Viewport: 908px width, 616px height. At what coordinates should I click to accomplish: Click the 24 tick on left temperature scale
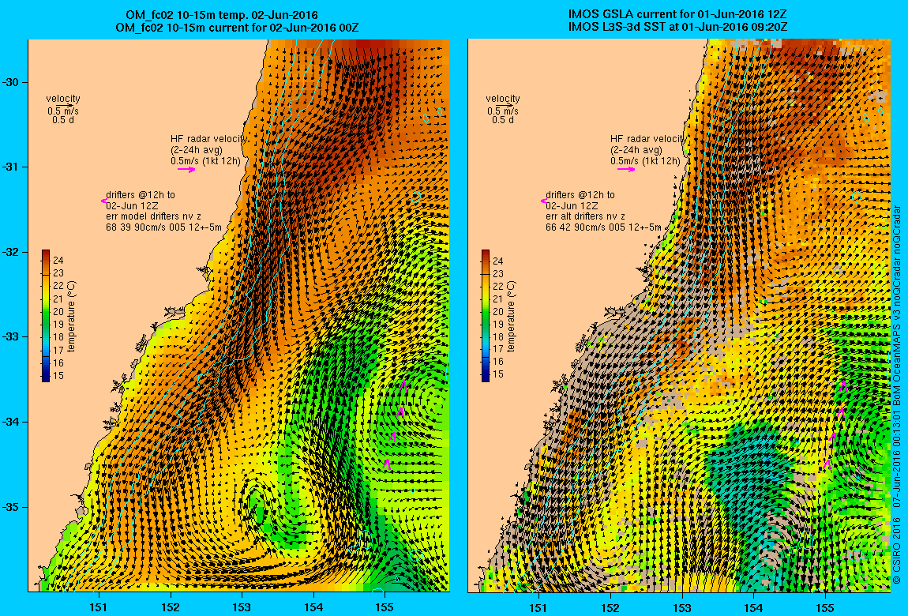pos(58,261)
